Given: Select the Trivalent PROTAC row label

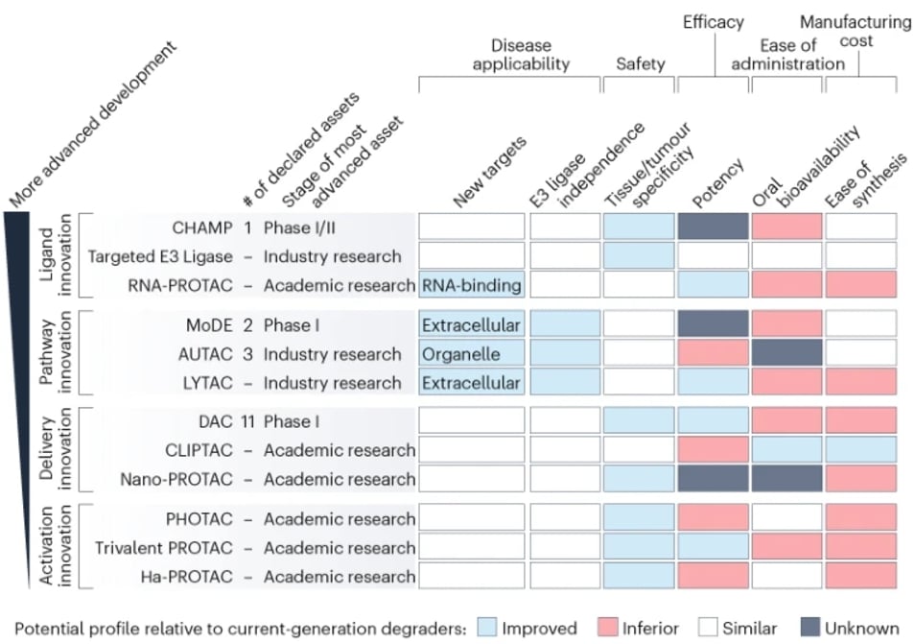Looking at the screenshot, I should 164,548.
